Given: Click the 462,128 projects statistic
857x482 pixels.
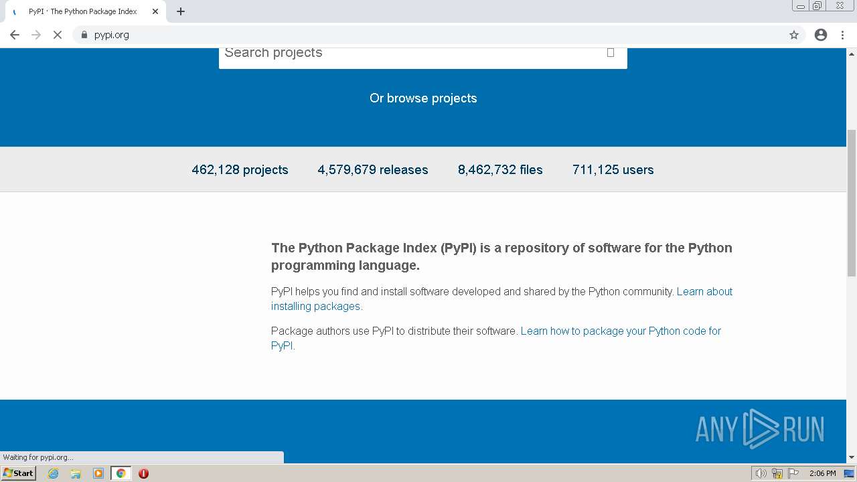Looking at the screenshot, I should (x=240, y=170).
